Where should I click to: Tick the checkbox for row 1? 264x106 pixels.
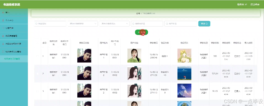[37, 56]
